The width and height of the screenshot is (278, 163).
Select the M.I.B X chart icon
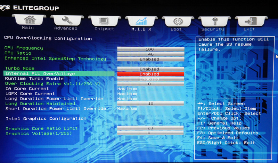(141, 21)
